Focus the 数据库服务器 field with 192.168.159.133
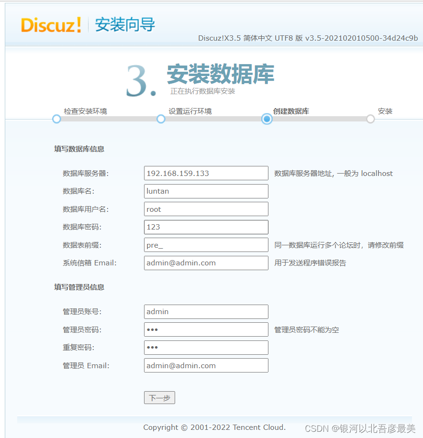The width and height of the screenshot is (423, 438). tap(206, 173)
